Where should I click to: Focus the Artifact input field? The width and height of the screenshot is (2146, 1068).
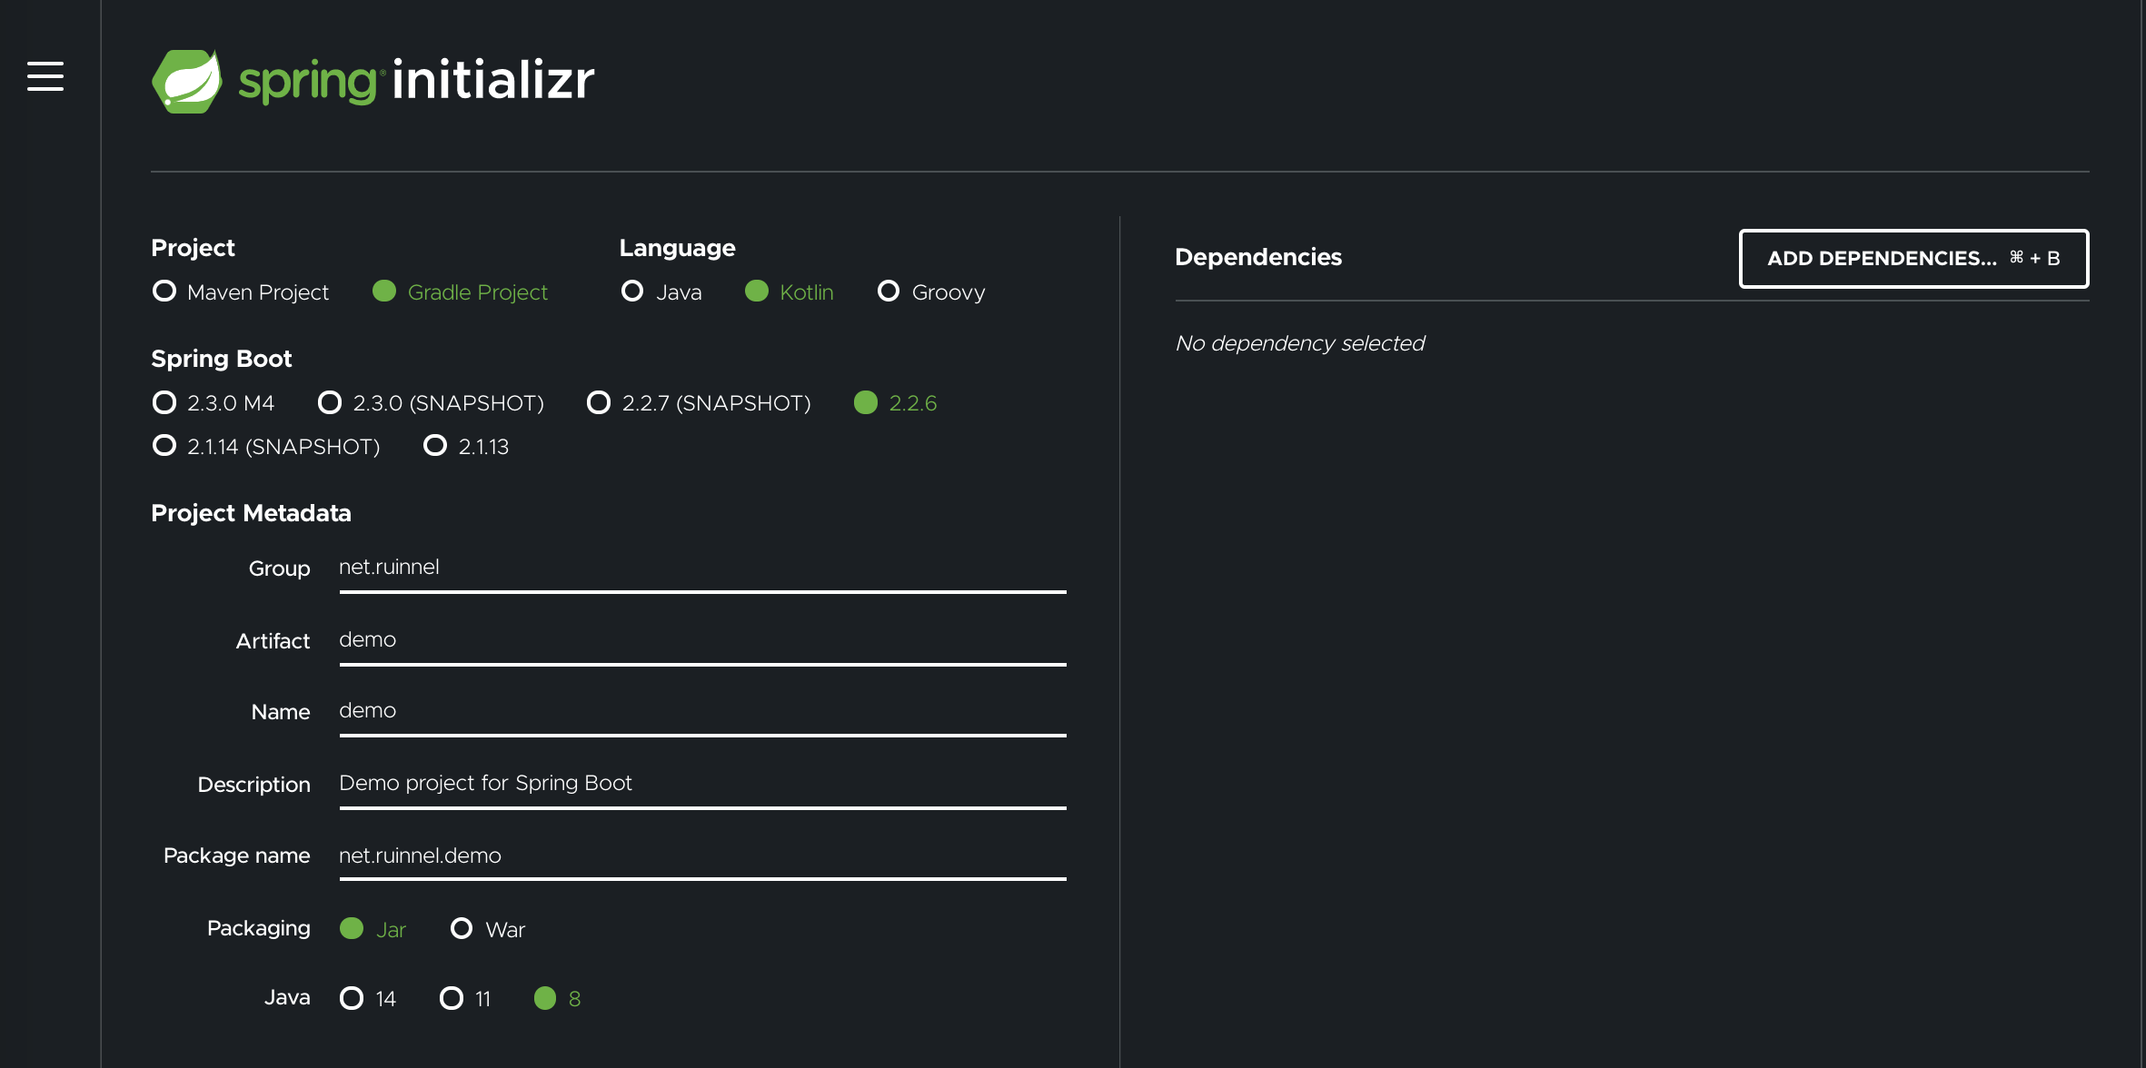[x=702, y=641]
